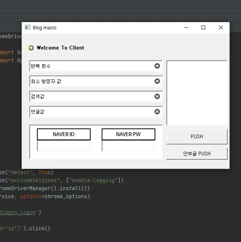Click the green arrow icon beside Welcome

coord(31,48)
